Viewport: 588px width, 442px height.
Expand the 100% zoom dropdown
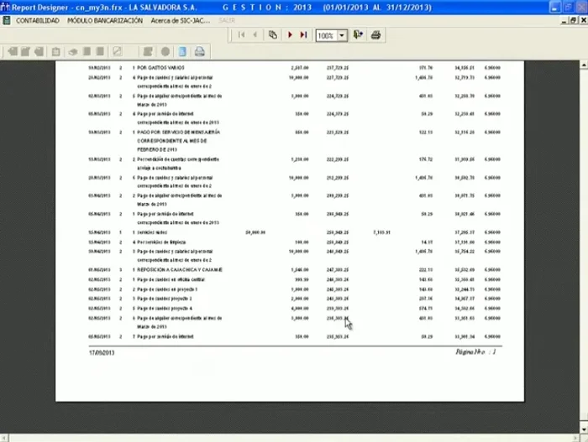tap(343, 35)
